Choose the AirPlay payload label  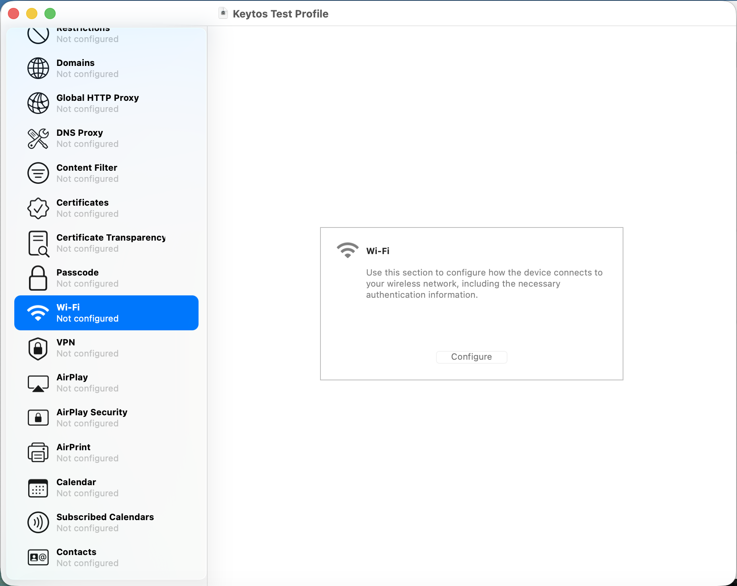(x=72, y=377)
